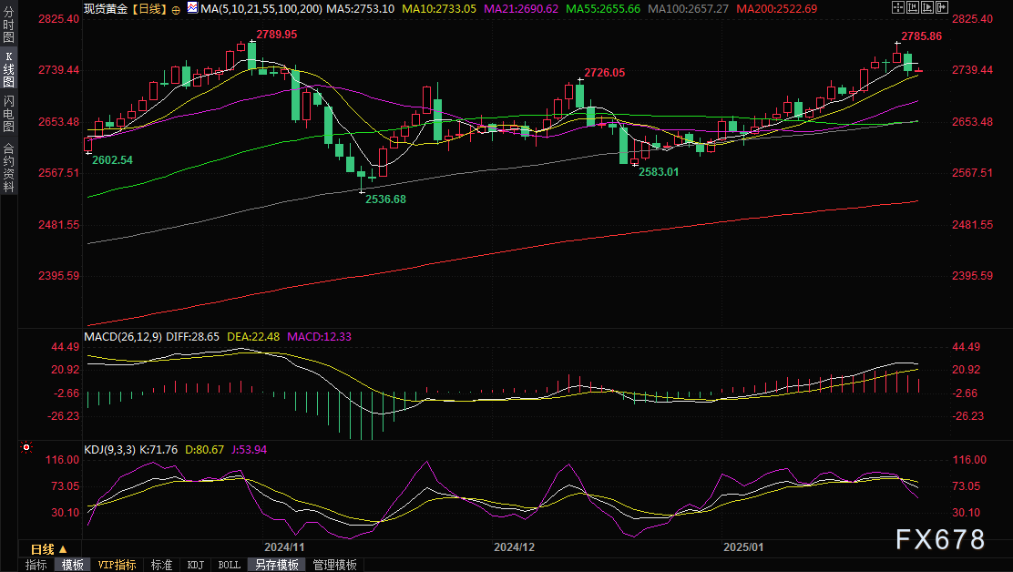Viewport: 1013px width, 572px height.
Task: Click the FX678 watermark logo
Action: (x=939, y=539)
